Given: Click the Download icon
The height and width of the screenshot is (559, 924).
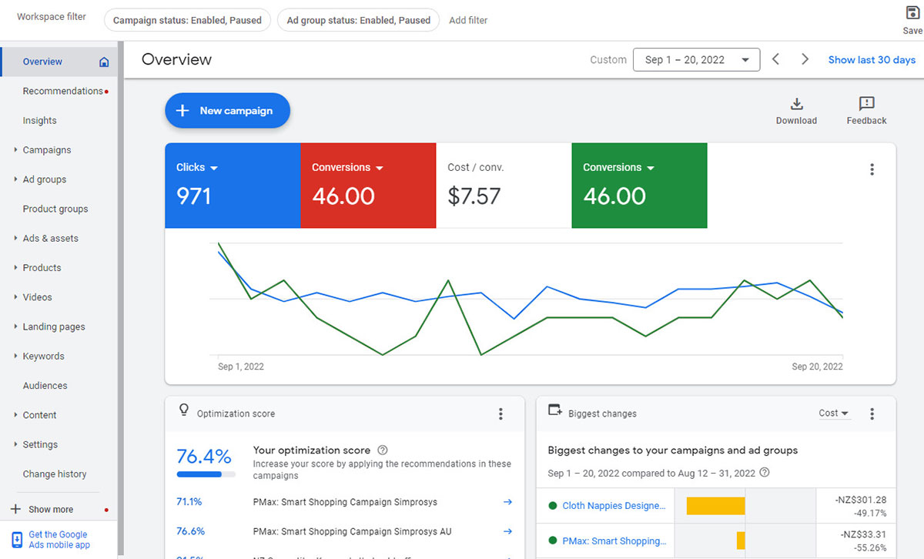Looking at the screenshot, I should tap(796, 104).
